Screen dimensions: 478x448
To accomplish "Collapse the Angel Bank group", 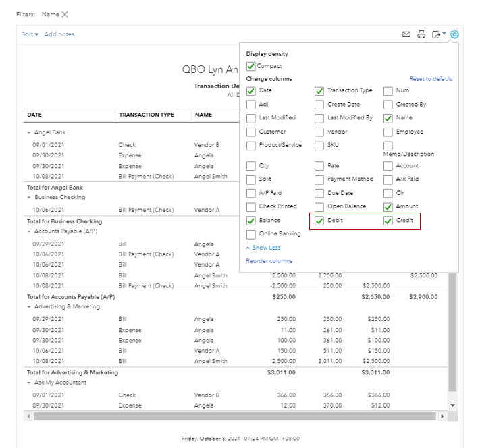I will pyautogui.click(x=29, y=132).
